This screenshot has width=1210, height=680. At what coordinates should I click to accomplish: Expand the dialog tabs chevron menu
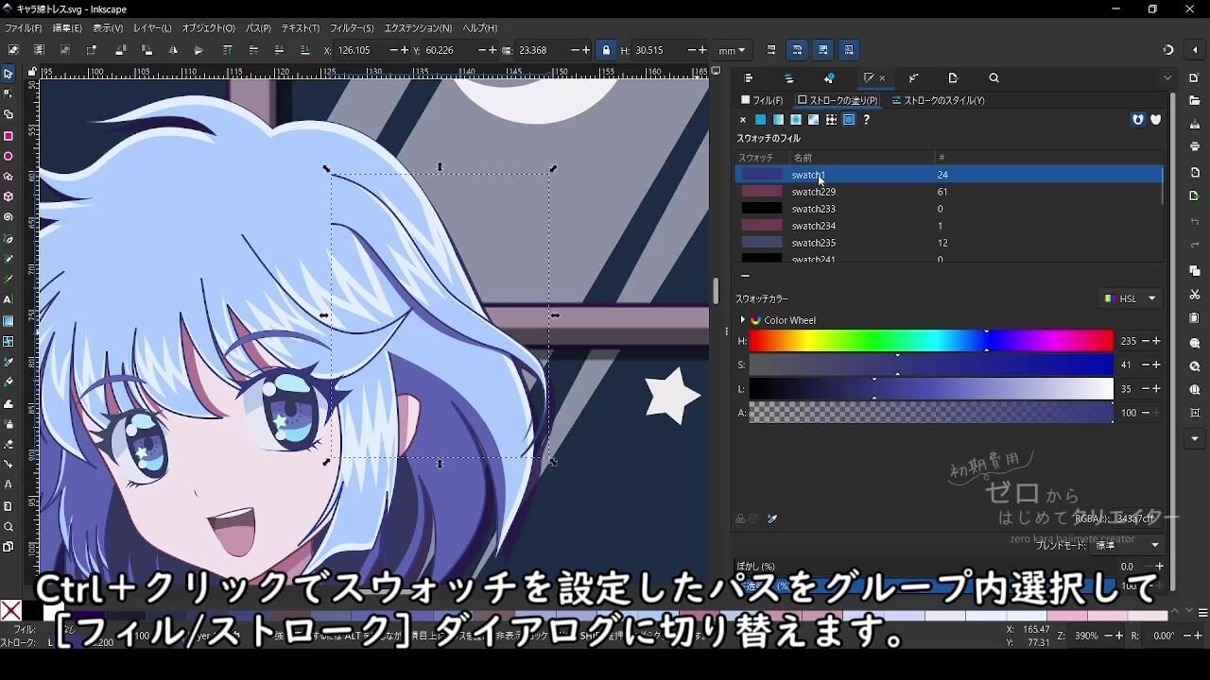[1167, 78]
